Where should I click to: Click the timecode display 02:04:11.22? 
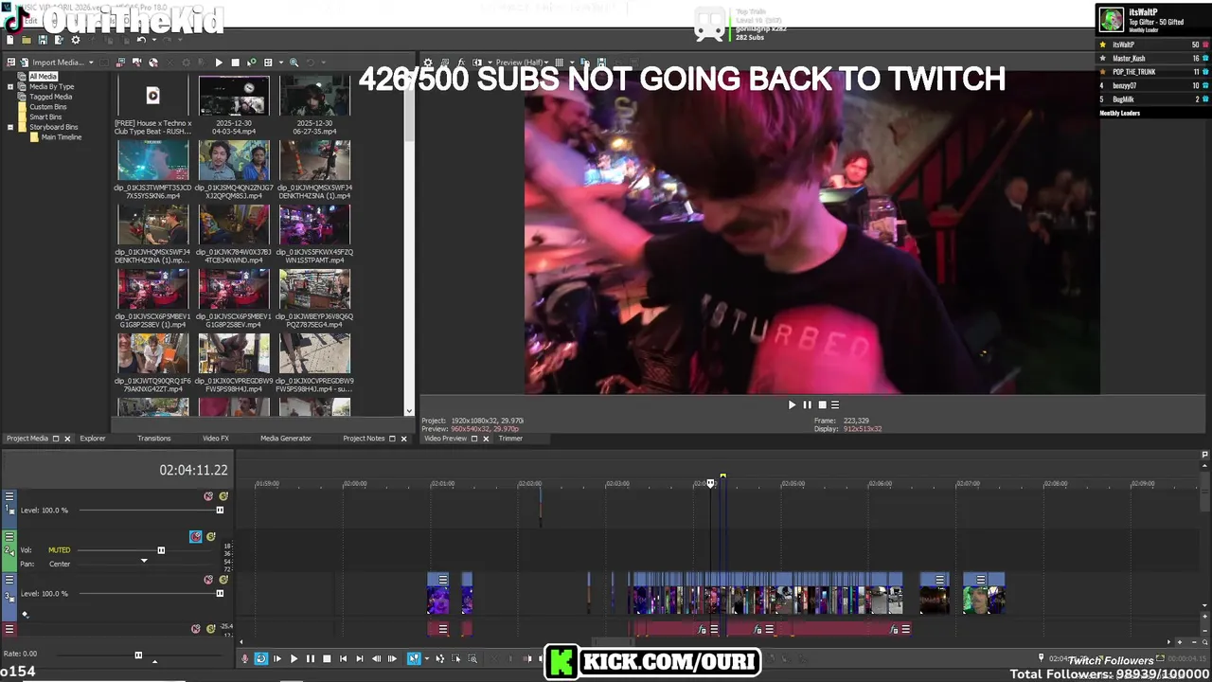tap(193, 470)
